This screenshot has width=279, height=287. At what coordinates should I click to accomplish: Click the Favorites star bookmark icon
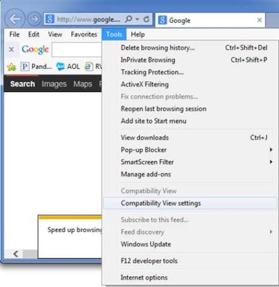point(12,67)
